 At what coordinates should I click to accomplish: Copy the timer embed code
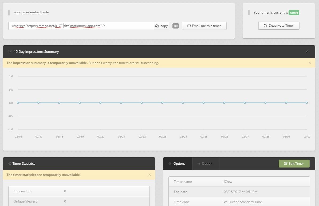click(x=162, y=26)
